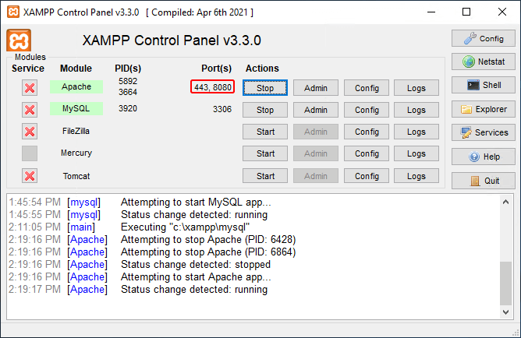View Tomcat Logs
Image resolution: width=521 pixels, height=338 pixels.
(x=416, y=176)
